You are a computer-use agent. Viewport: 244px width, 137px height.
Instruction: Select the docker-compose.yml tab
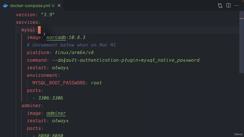[x=32, y=6]
